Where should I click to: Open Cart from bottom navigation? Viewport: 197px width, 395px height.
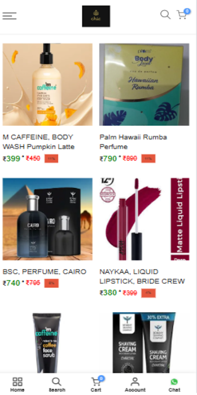[97, 385]
